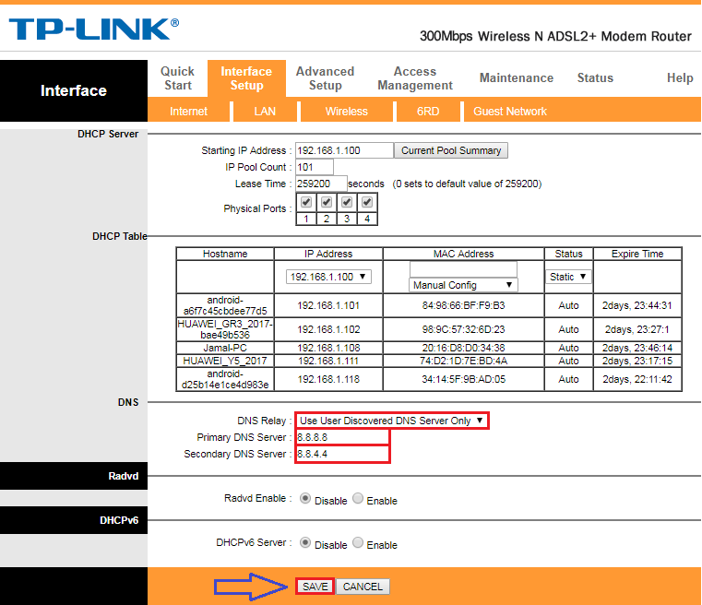This screenshot has height=605, width=702.
Task: Click hostname android-a6f7c45cbdee77d5
Action: tap(225, 305)
